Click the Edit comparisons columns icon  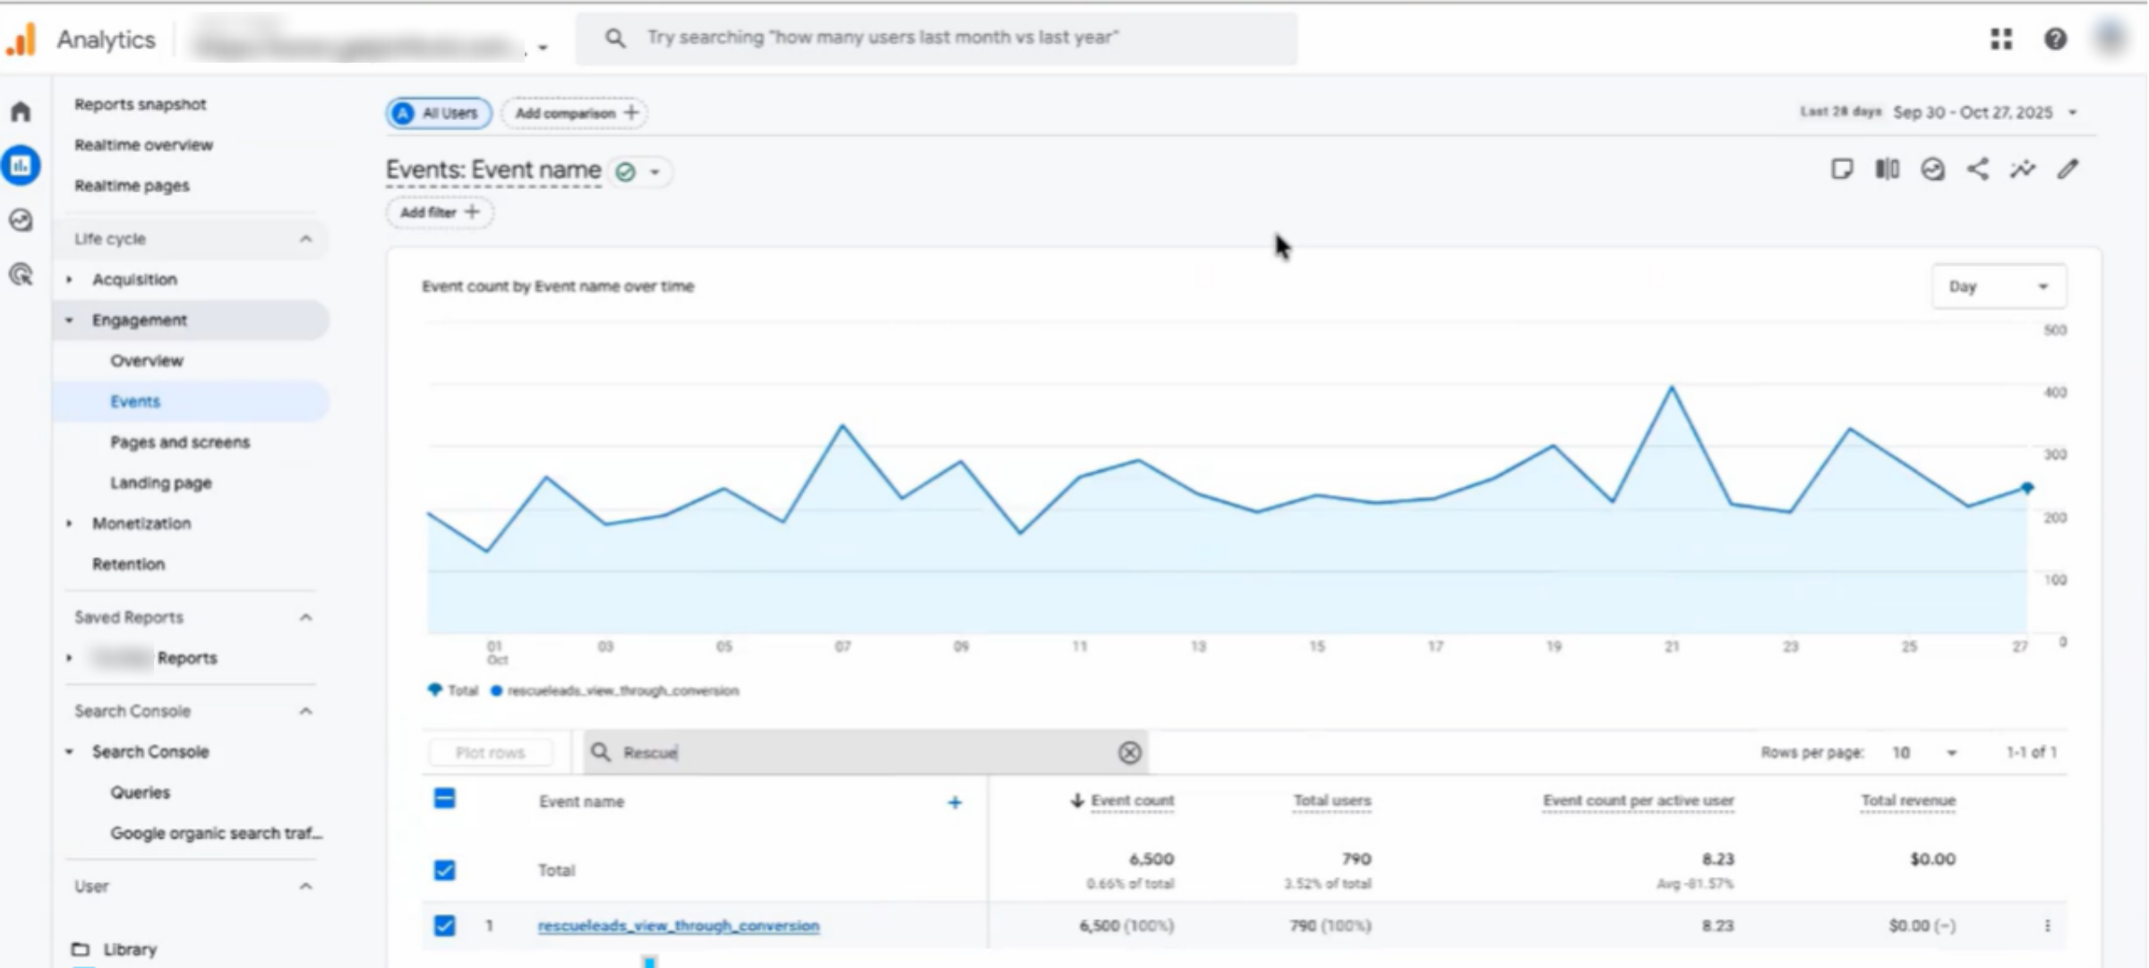click(x=1888, y=169)
